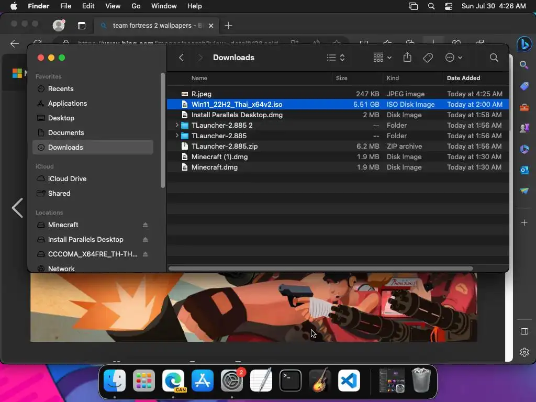Open Trash from the Dock
This screenshot has width=536, height=402.
[421, 381]
